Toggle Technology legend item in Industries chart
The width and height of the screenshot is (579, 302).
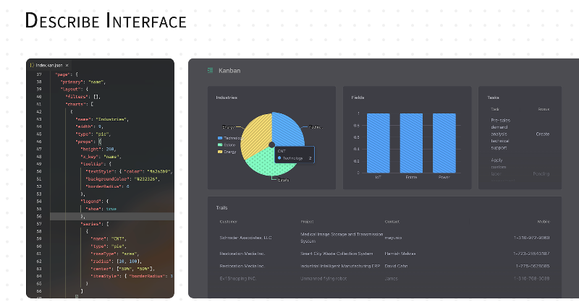[x=229, y=138]
